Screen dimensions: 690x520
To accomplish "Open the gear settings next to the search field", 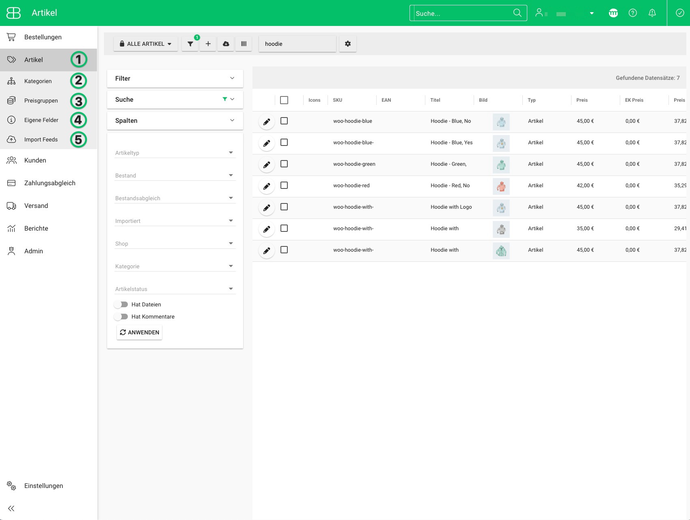I will (x=348, y=44).
